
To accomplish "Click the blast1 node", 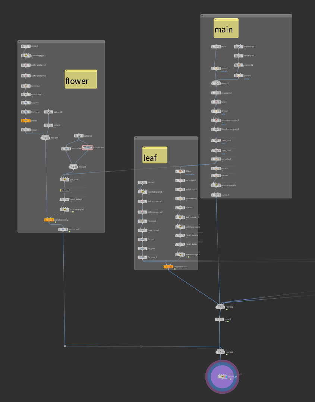I will pyautogui.click(x=180, y=171).
